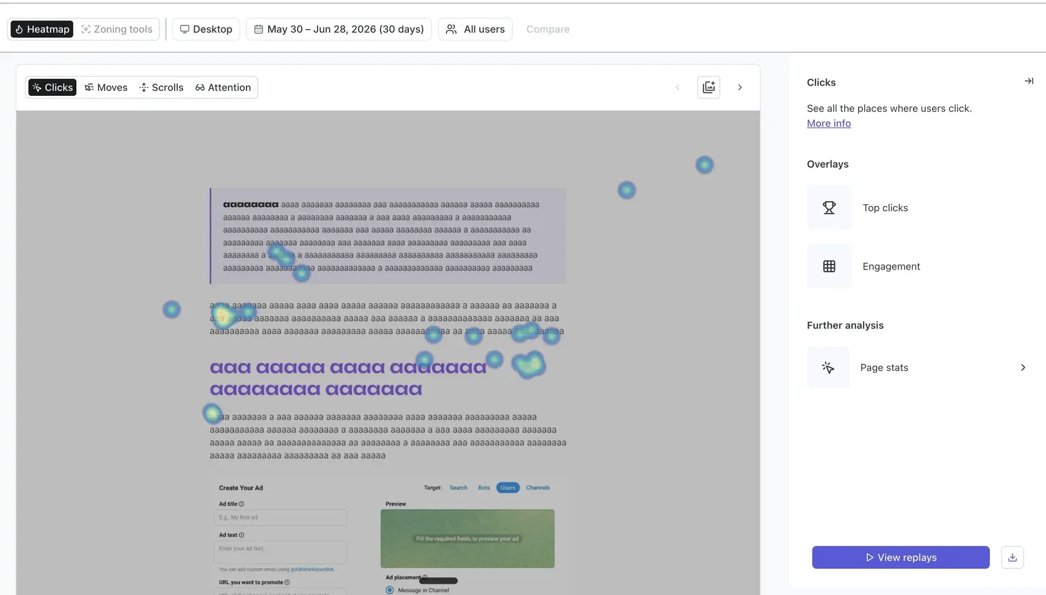The height and width of the screenshot is (595, 1046).
Task: Download the heatmap using the download icon
Action: tap(1012, 557)
